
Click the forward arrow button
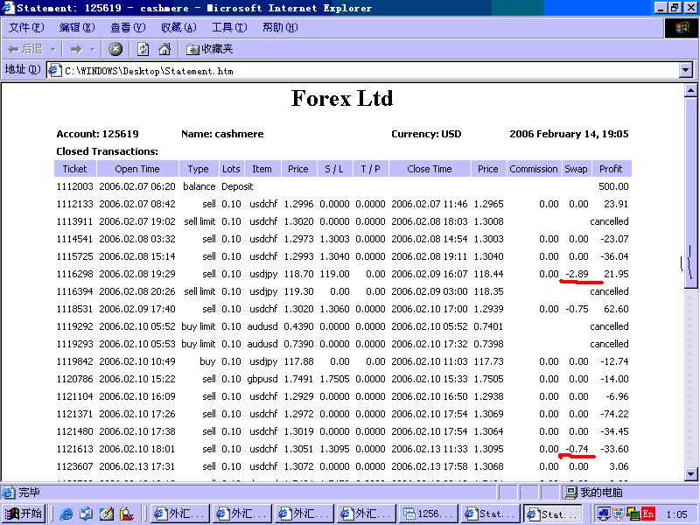(76, 49)
